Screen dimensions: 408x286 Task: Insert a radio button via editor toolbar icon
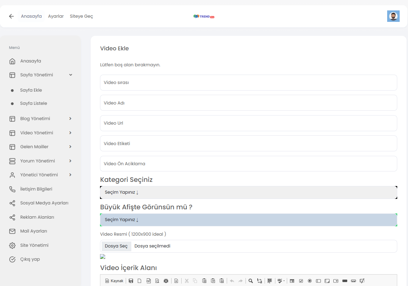(310, 281)
